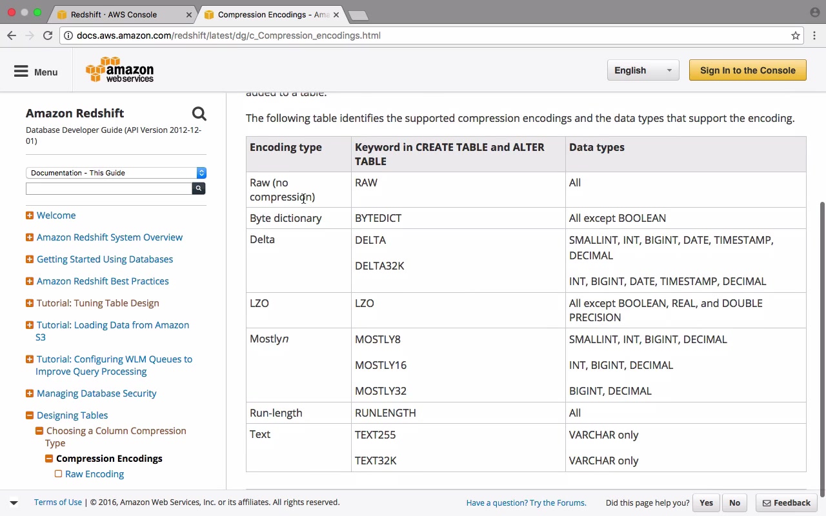Submit search with small dark magnifier button
The height and width of the screenshot is (516, 826).
tap(199, 188)
